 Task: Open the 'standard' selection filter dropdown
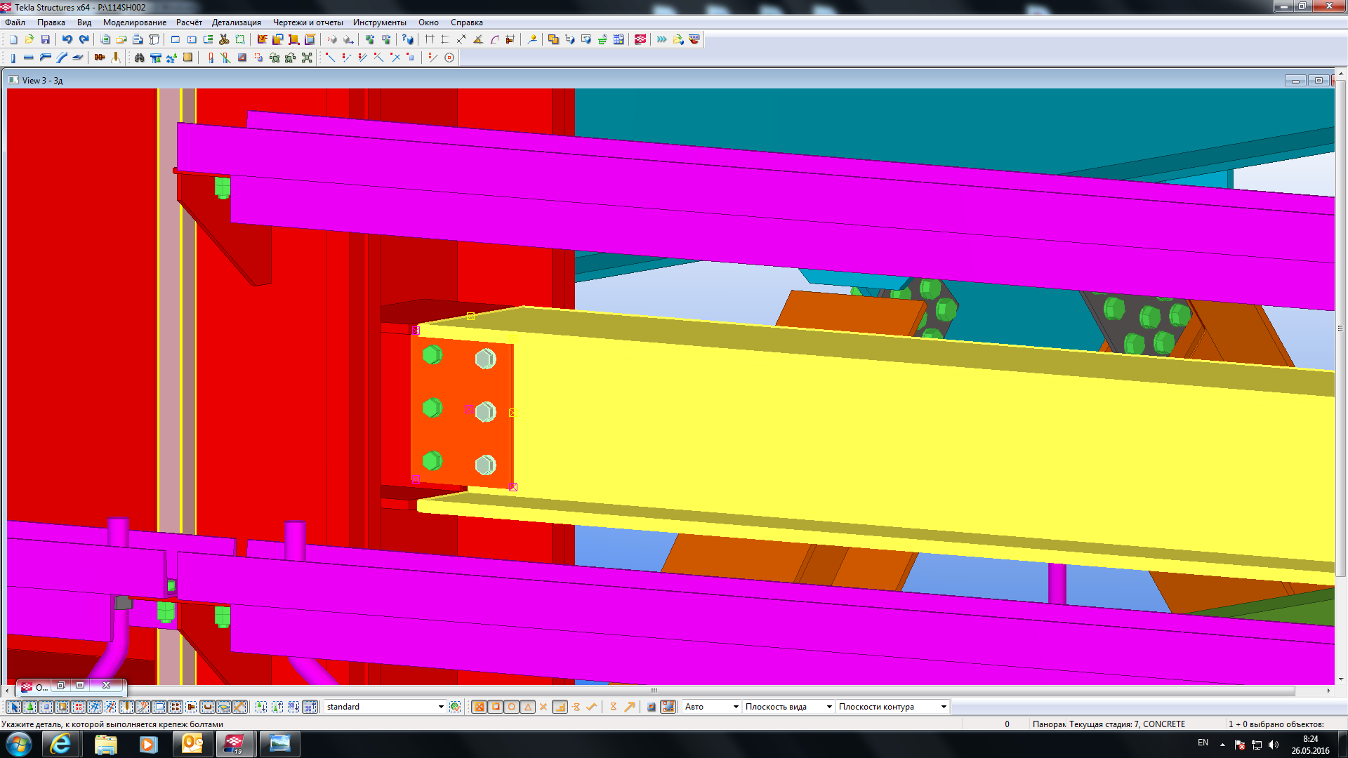tap(441, 707)
